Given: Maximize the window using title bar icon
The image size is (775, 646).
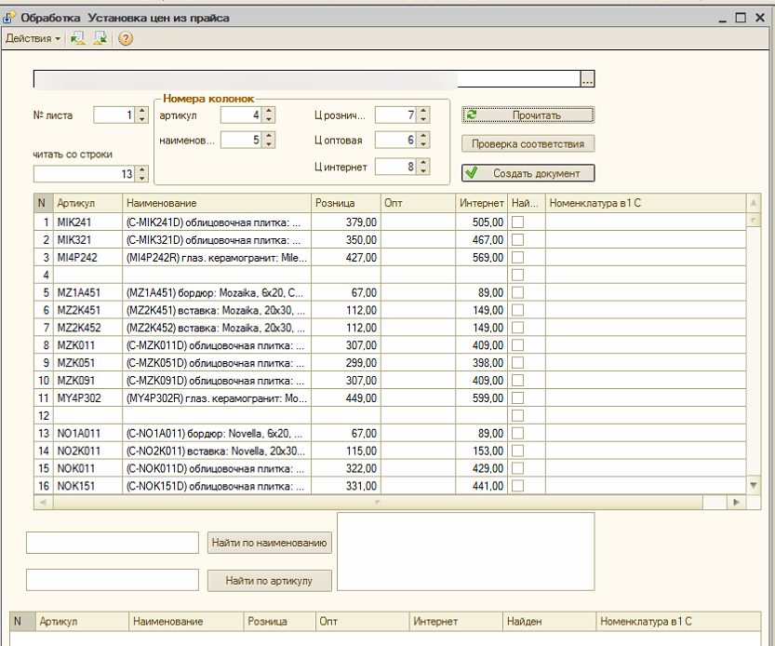Looking at the screenshot, I should 741,18.
